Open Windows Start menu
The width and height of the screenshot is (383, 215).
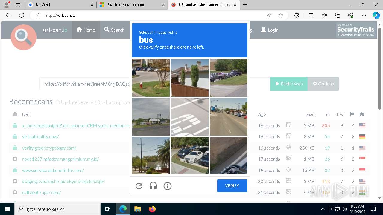click(7, 209)
